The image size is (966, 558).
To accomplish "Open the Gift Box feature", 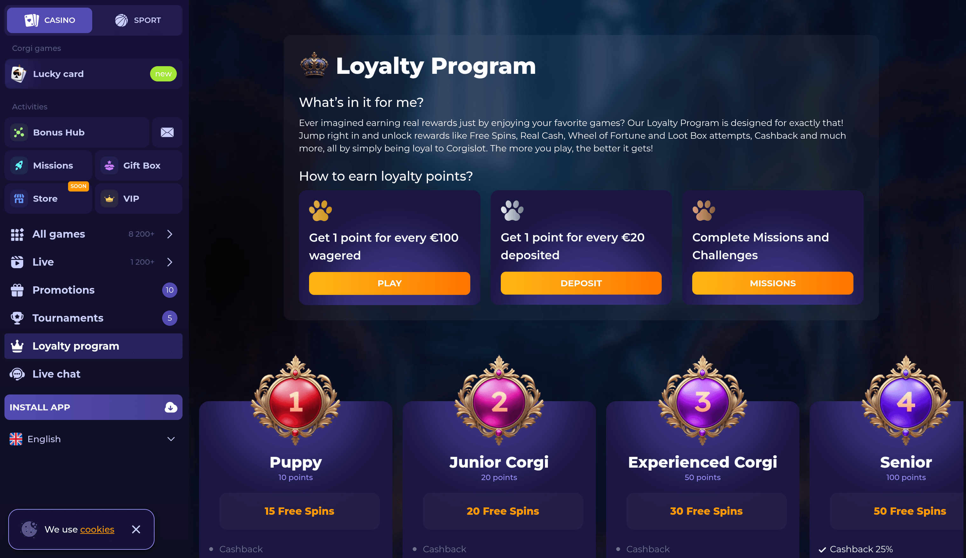I will click(x=138, y=165).
